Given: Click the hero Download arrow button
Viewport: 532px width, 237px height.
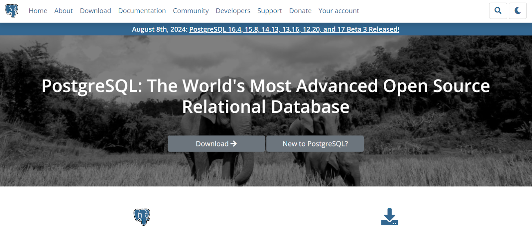Looking at the screenshot, I should [216, 144].
